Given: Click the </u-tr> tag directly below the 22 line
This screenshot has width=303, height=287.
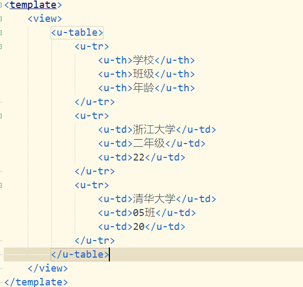Looking at the screenshot, I should (95, 171).
